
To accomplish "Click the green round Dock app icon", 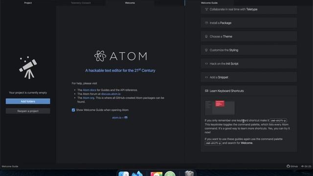I will pos(170,174).
